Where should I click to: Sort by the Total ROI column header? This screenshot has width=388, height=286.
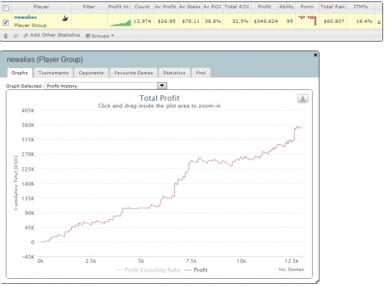[237, 7]
